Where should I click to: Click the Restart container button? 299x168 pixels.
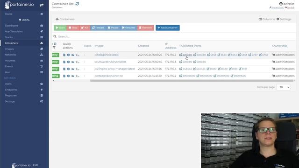98,28
